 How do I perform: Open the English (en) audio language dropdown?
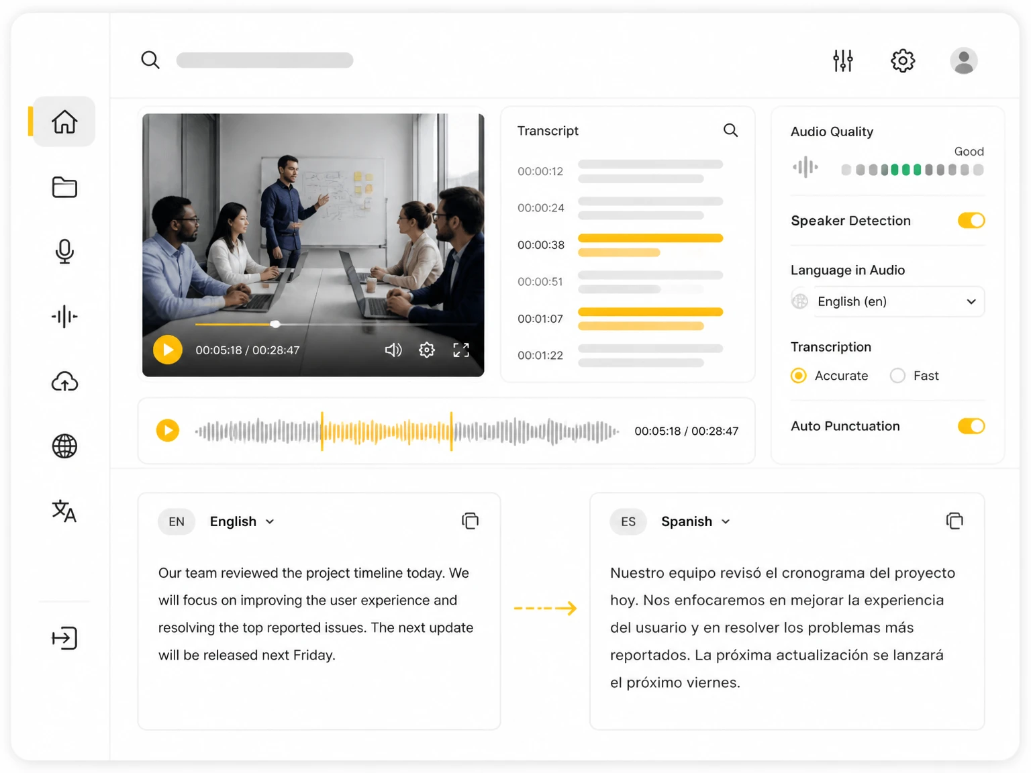point(887,301)
